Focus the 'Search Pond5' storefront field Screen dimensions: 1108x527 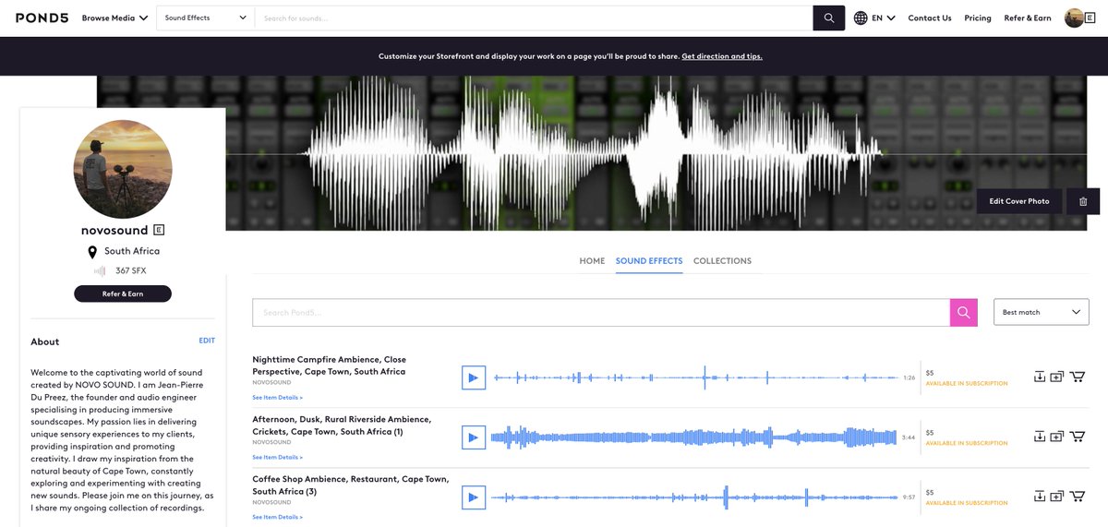[x=601, y=312]
